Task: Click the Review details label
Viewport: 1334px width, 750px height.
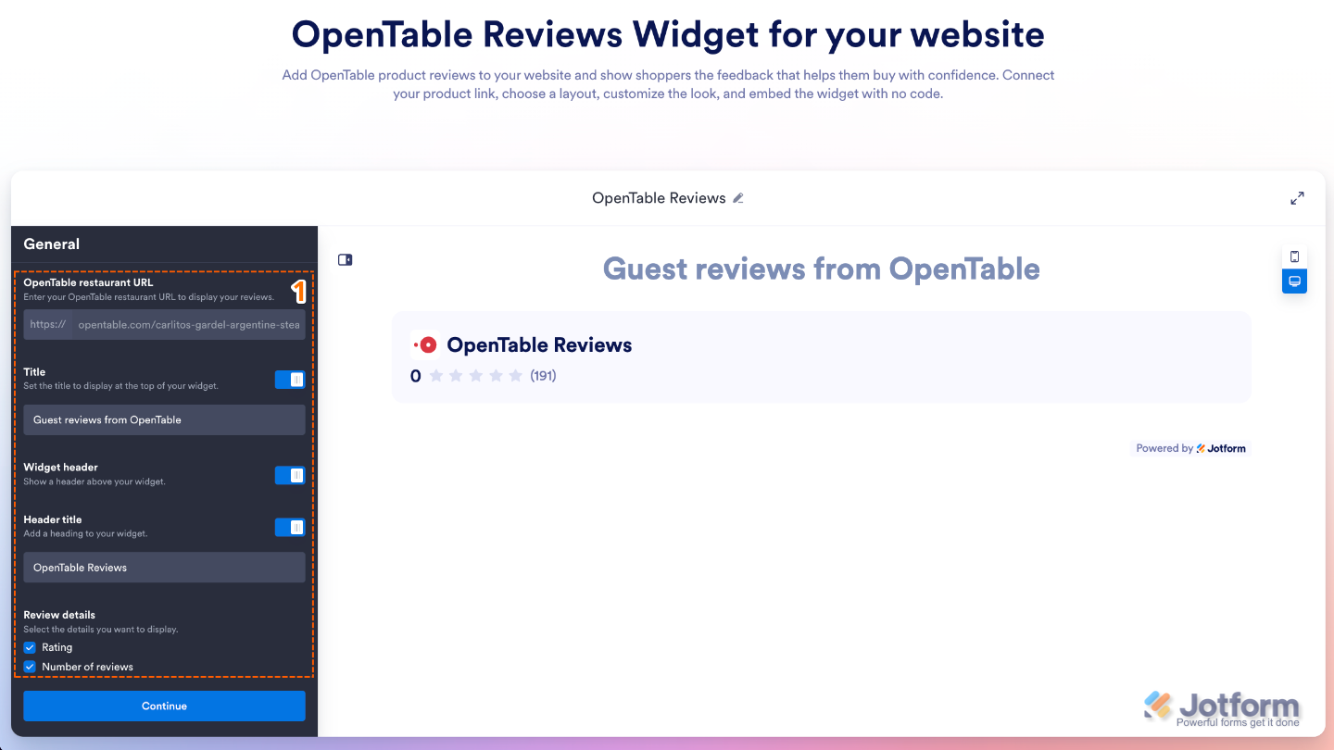Action: point(59,615)
